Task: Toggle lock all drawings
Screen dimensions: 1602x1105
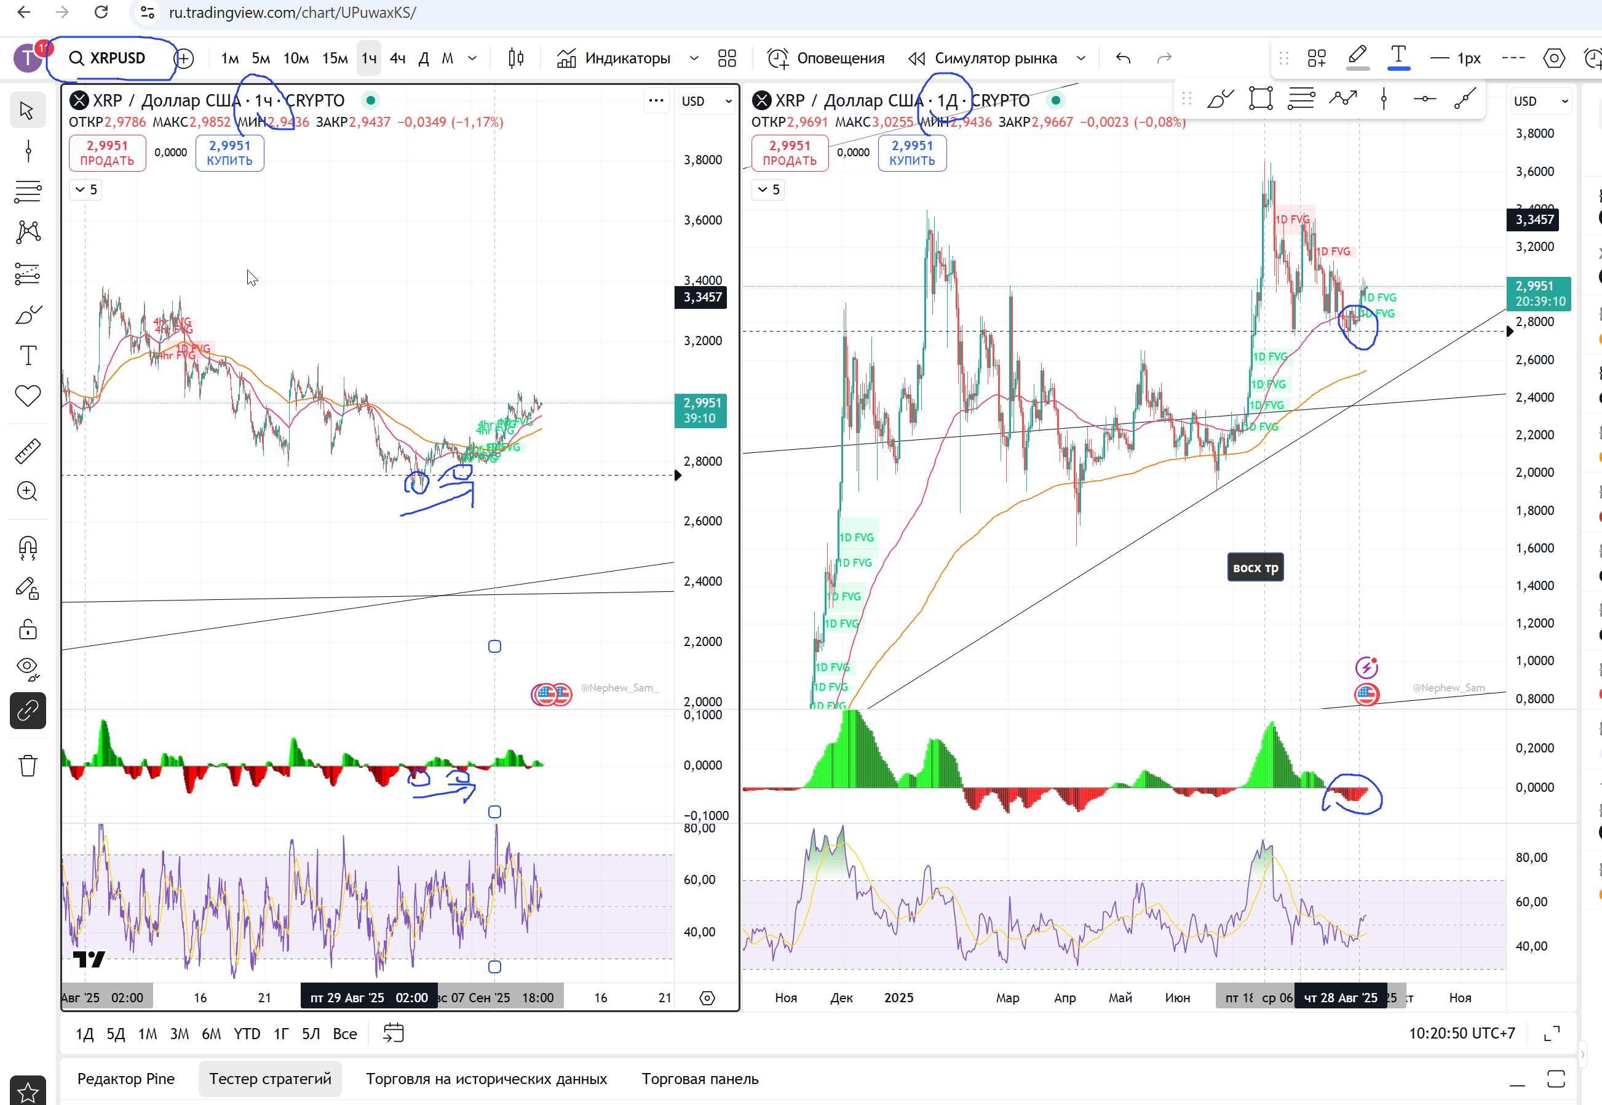Action: 28,629
